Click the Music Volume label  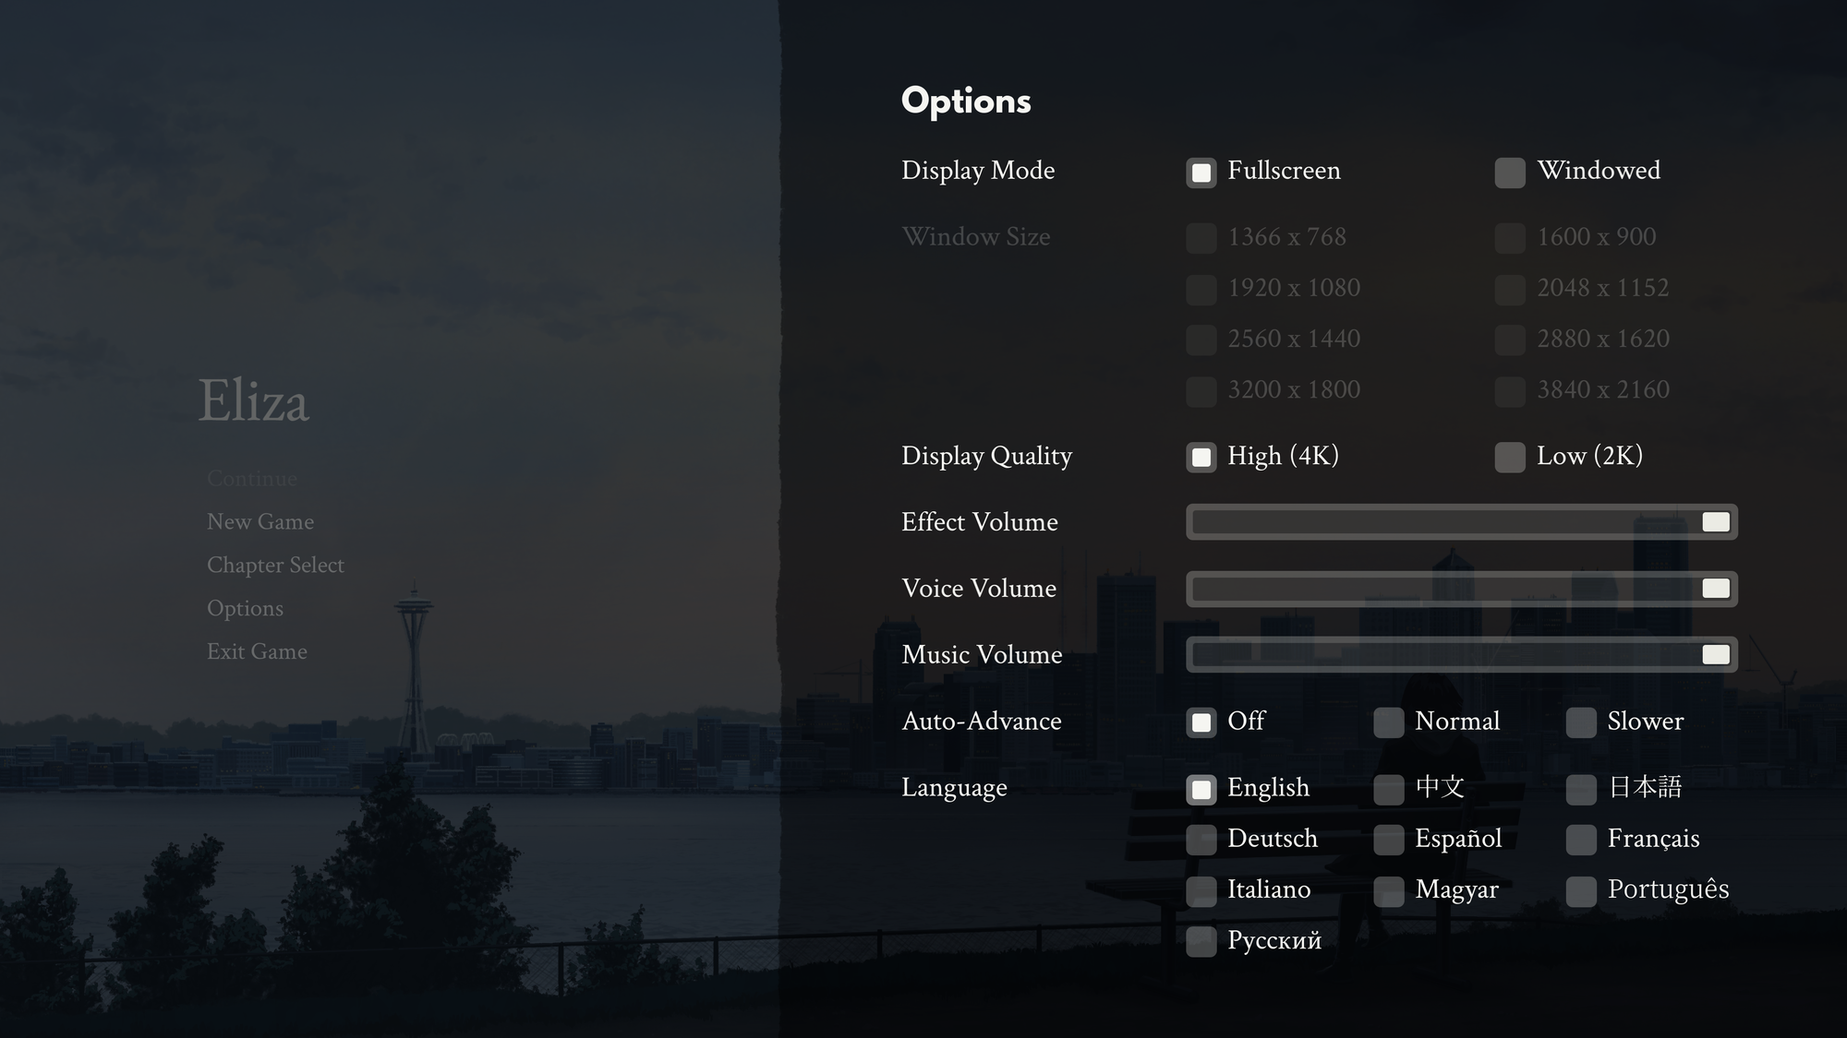982,655
